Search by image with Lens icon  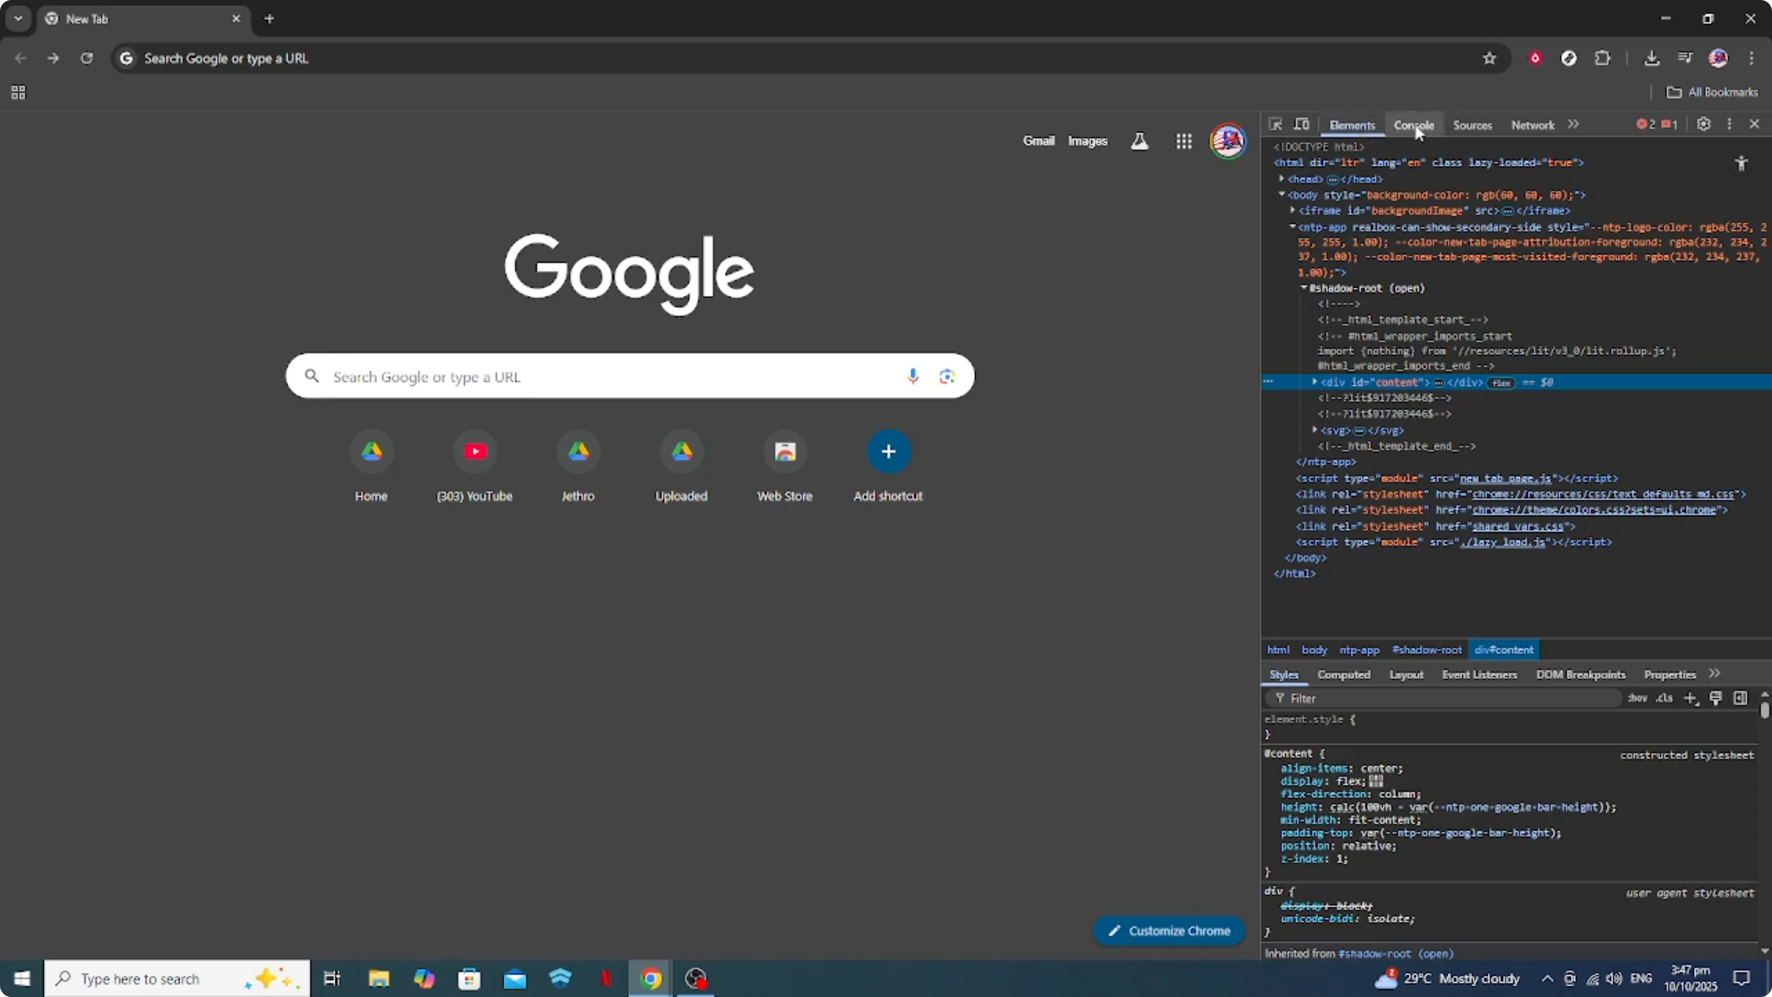tap(947, 376)
